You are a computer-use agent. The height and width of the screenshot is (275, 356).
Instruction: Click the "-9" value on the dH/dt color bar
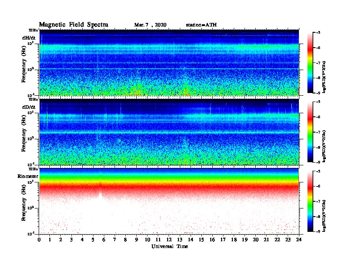click(318, 93)
